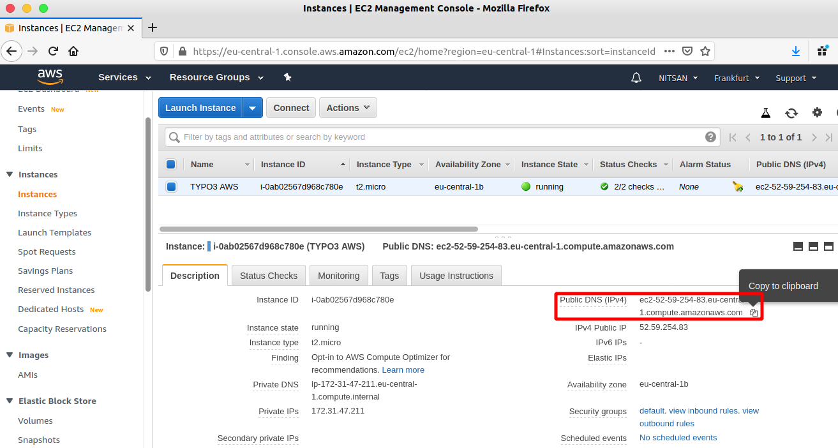838x448 pixels.
Task: Select the Instances EC2 browser tab
Action: pos(70,28)
